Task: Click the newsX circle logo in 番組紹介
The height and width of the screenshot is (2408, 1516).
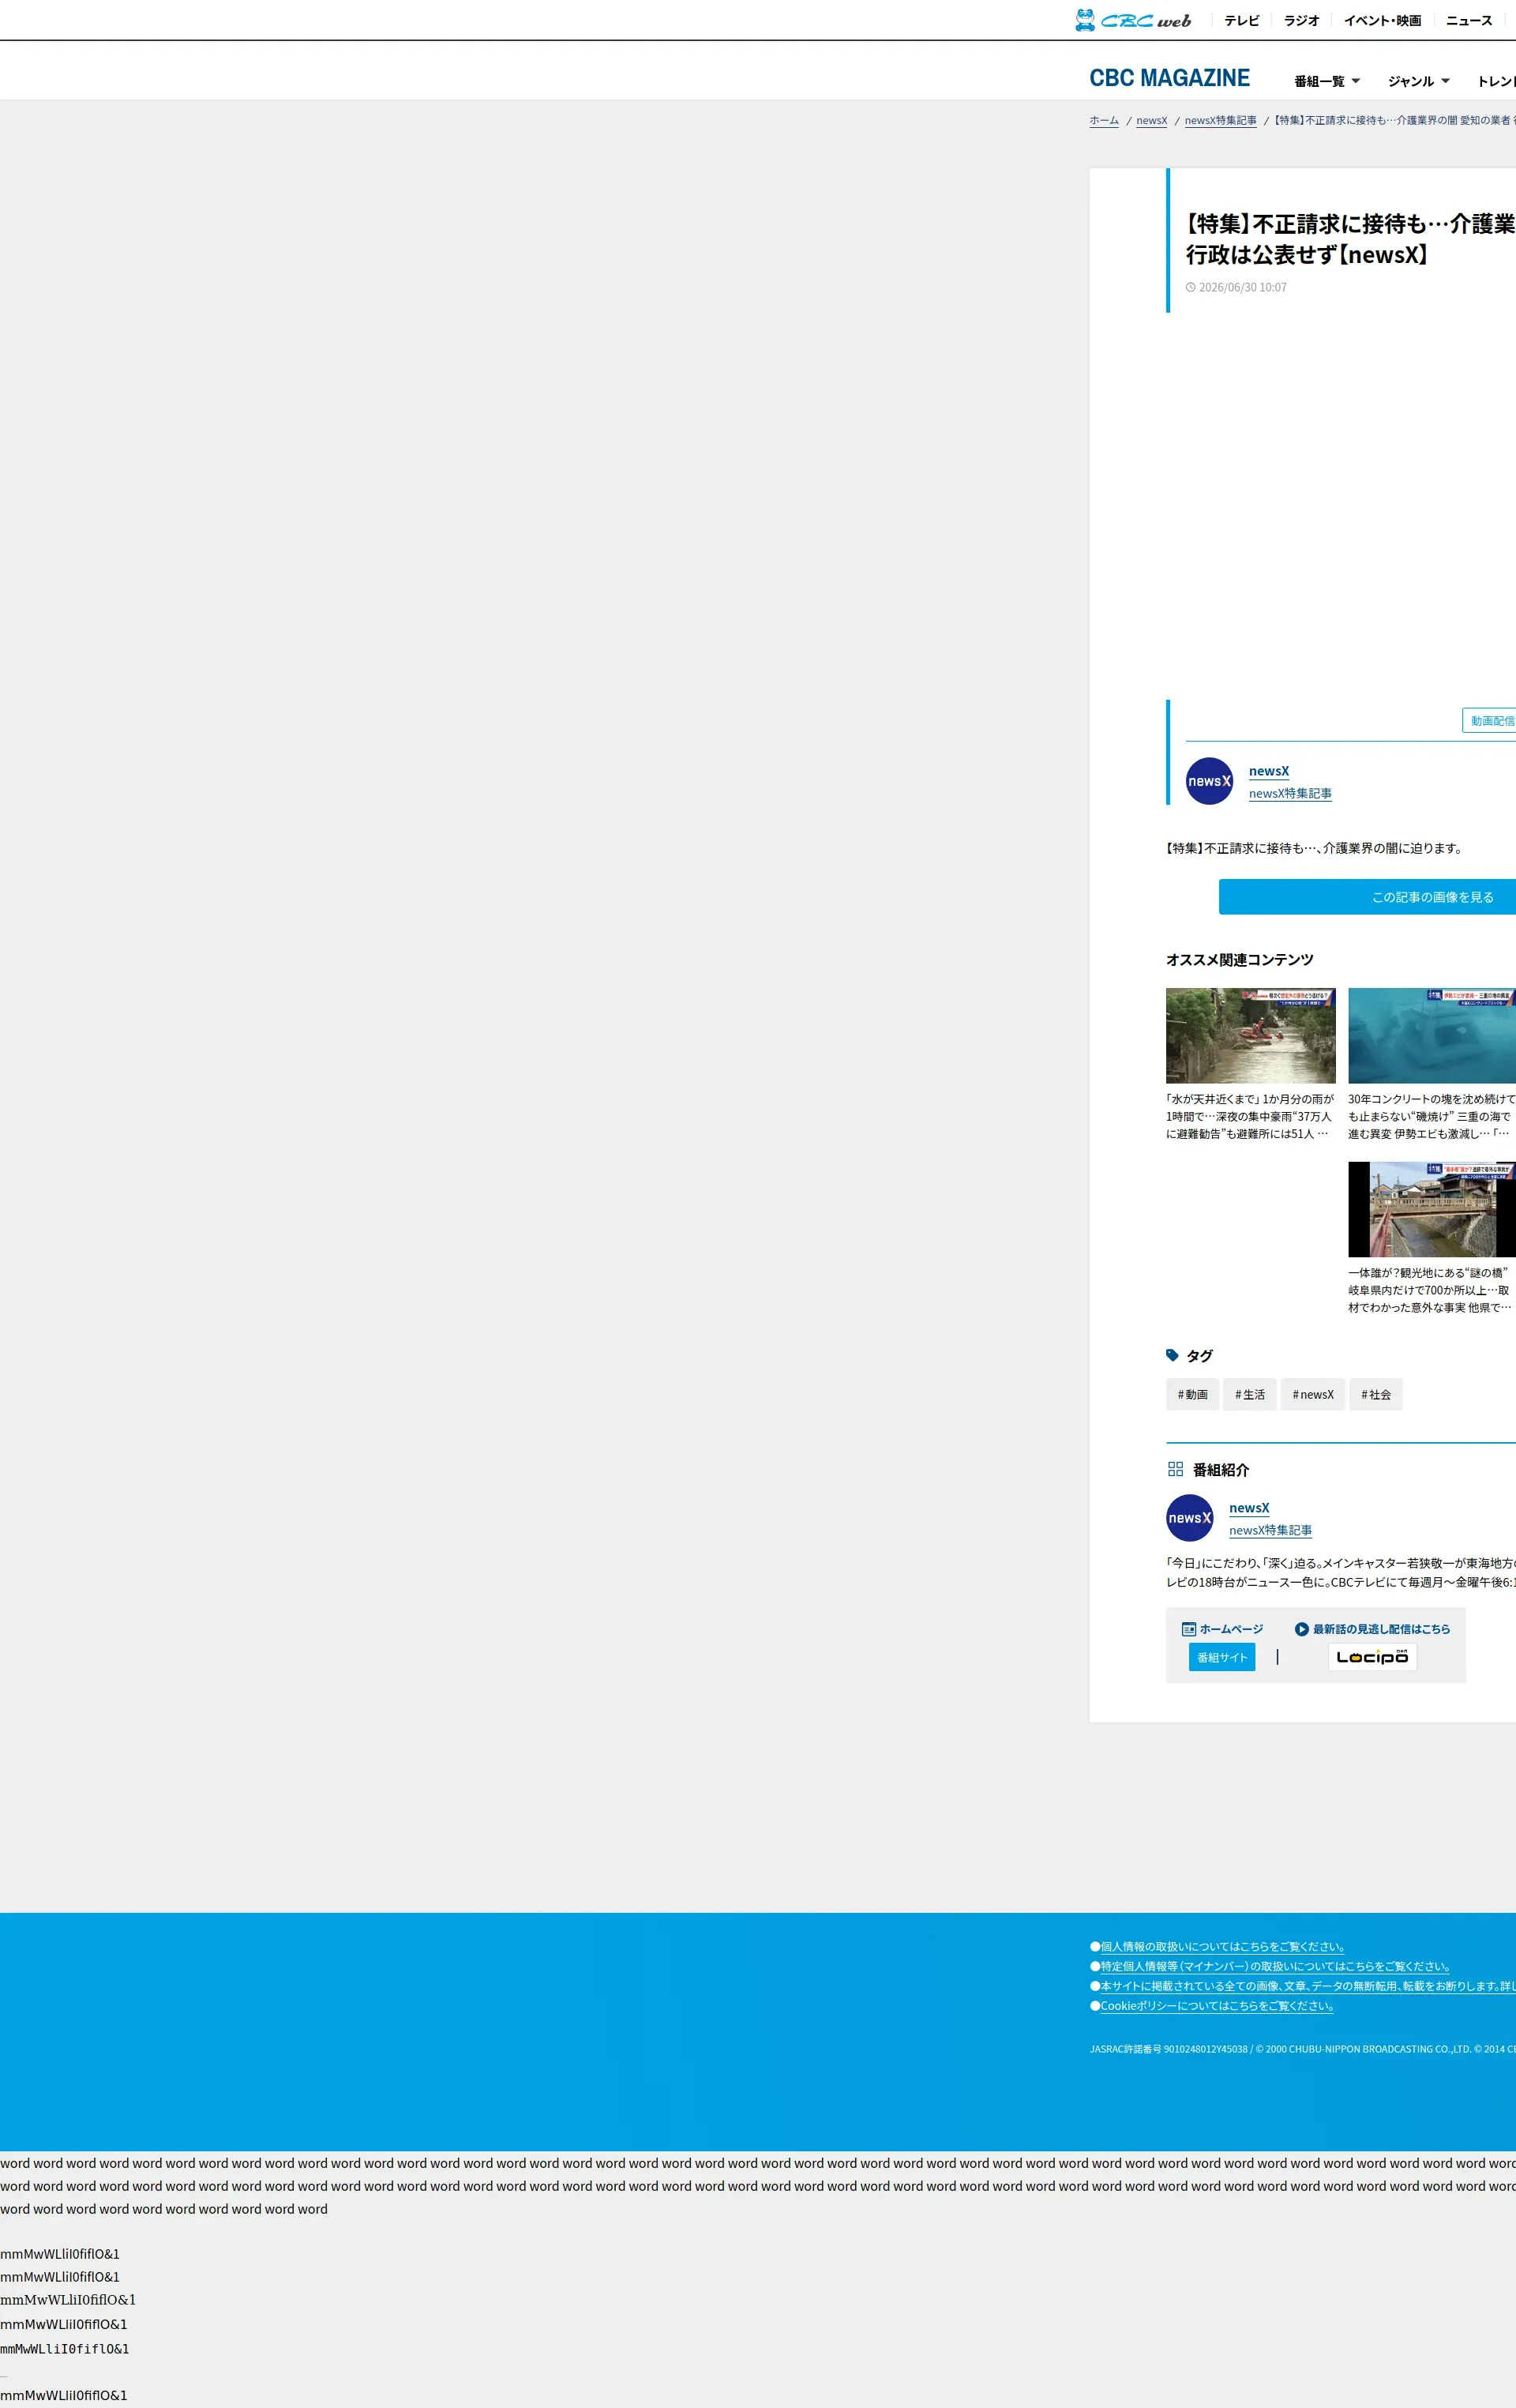Action: (1190, 1518)
